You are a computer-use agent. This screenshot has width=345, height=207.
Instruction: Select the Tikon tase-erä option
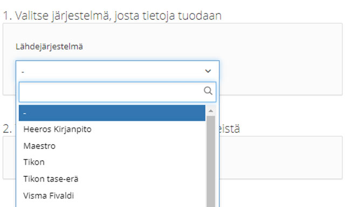pyautogui.click(x=112, y=179)
